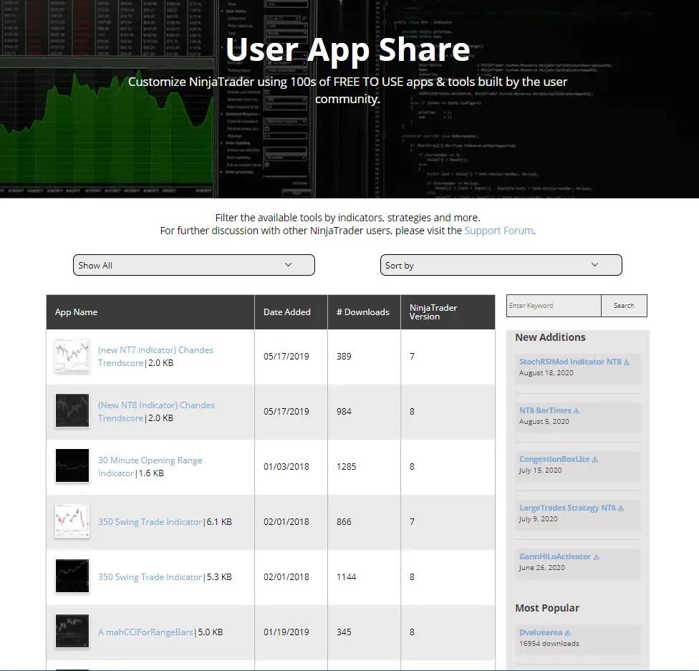This screenshot has height=671, width=699.
Task: Click thumbnail for 30 Minute Opening Range
Action: point(72,466)
